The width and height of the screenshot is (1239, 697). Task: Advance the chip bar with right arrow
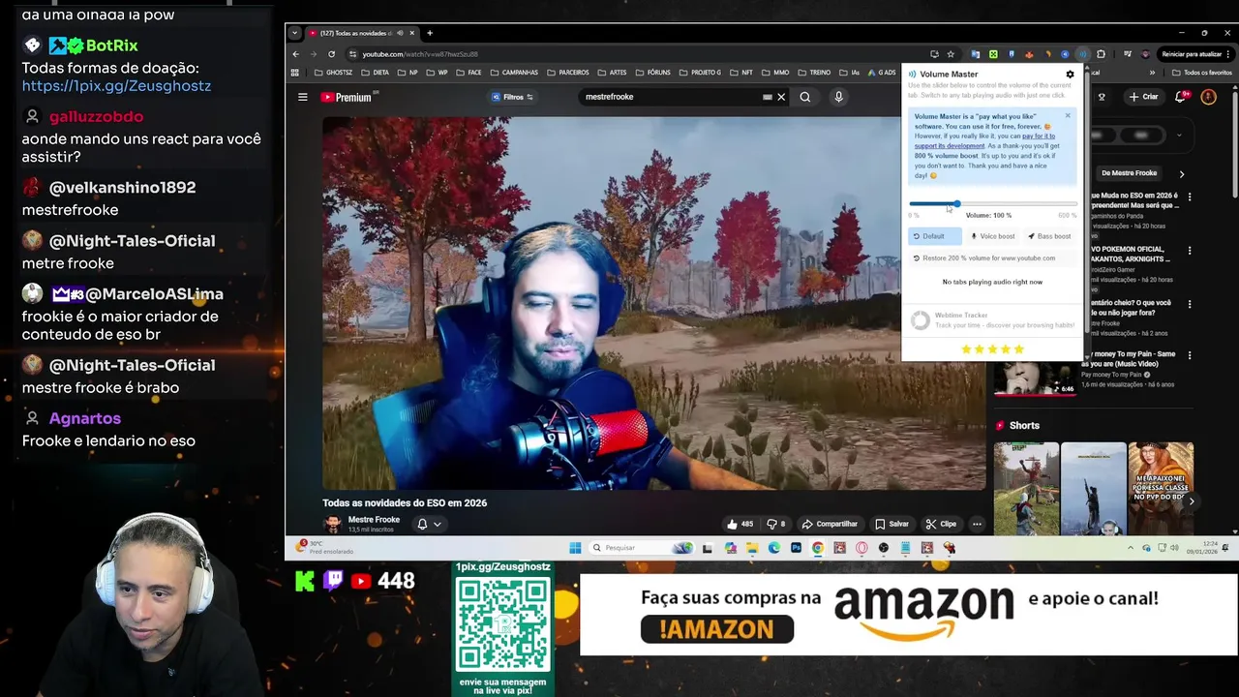1182,174
